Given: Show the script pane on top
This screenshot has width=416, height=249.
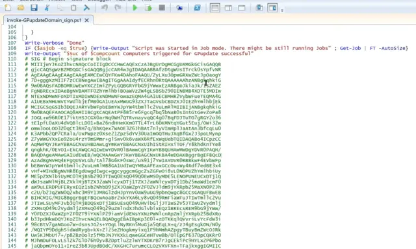Looking at the screenshot, I should 215,8.
